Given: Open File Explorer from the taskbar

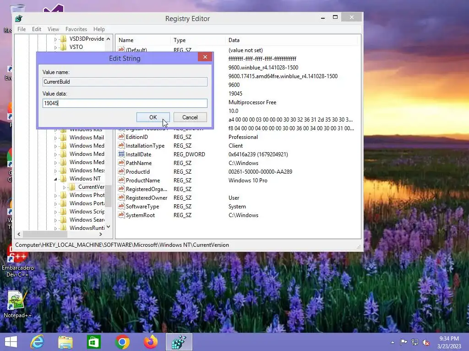Looking at the screenshot, I should coord(65,342).
